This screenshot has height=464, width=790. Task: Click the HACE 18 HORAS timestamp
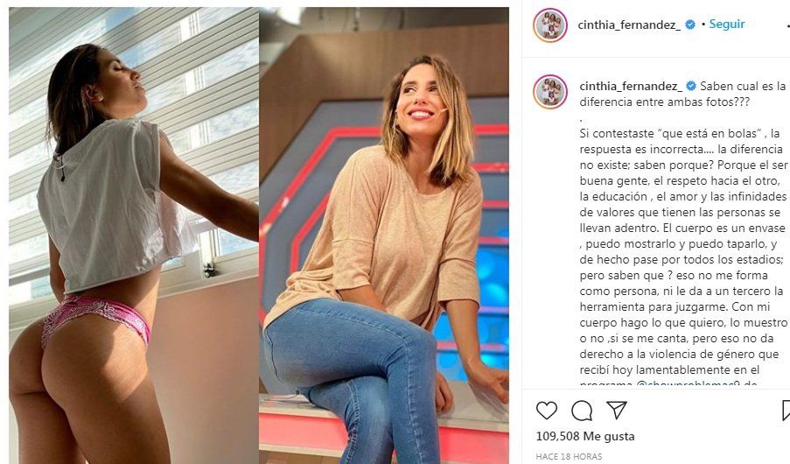tap(569, 456)
